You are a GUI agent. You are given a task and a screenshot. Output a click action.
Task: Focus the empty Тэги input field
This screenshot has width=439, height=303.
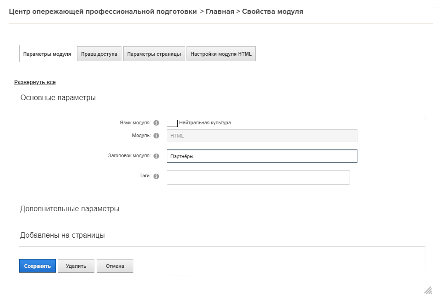(258, 177)
